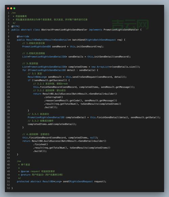
Task: Click the .interrupted() builder call
Action: [x=53, y=97]
